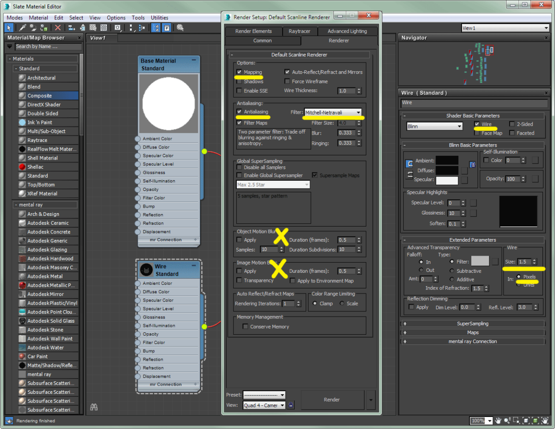This screenshot has height=429, width=555.
Task: Select the arrow Select tool in the toolbar
Action: (x=8, y=29)
